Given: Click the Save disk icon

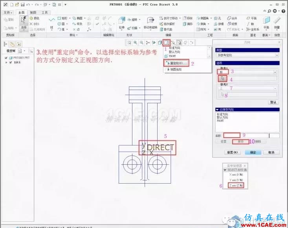Looking at the screenshot, I should pos(22,5).
